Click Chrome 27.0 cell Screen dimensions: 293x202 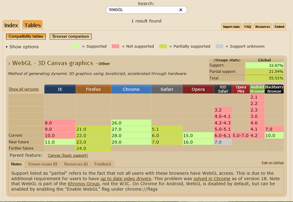131,129
